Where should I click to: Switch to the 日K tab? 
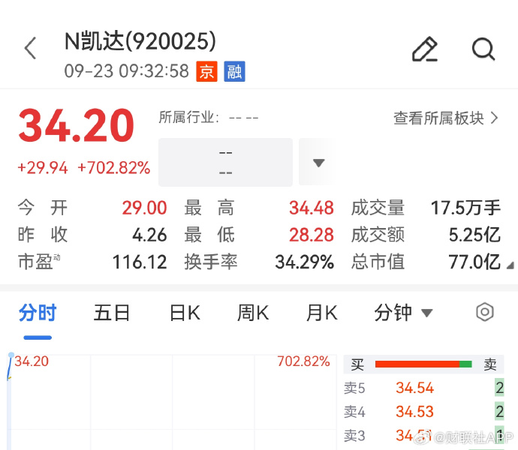pyautogui.click(x=185, y=312)
